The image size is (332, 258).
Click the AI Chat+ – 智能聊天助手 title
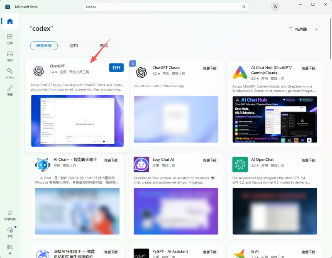75,160
